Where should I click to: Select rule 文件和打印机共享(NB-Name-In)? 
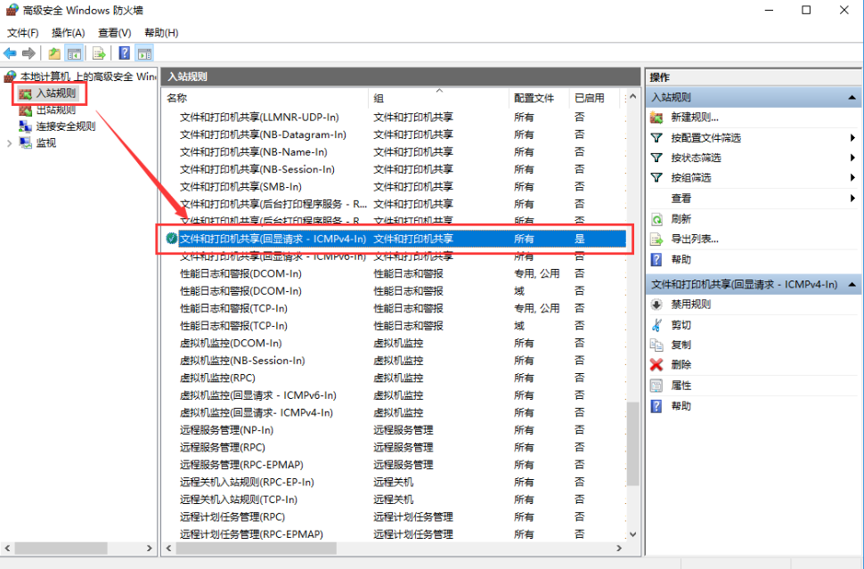(254, 152)
